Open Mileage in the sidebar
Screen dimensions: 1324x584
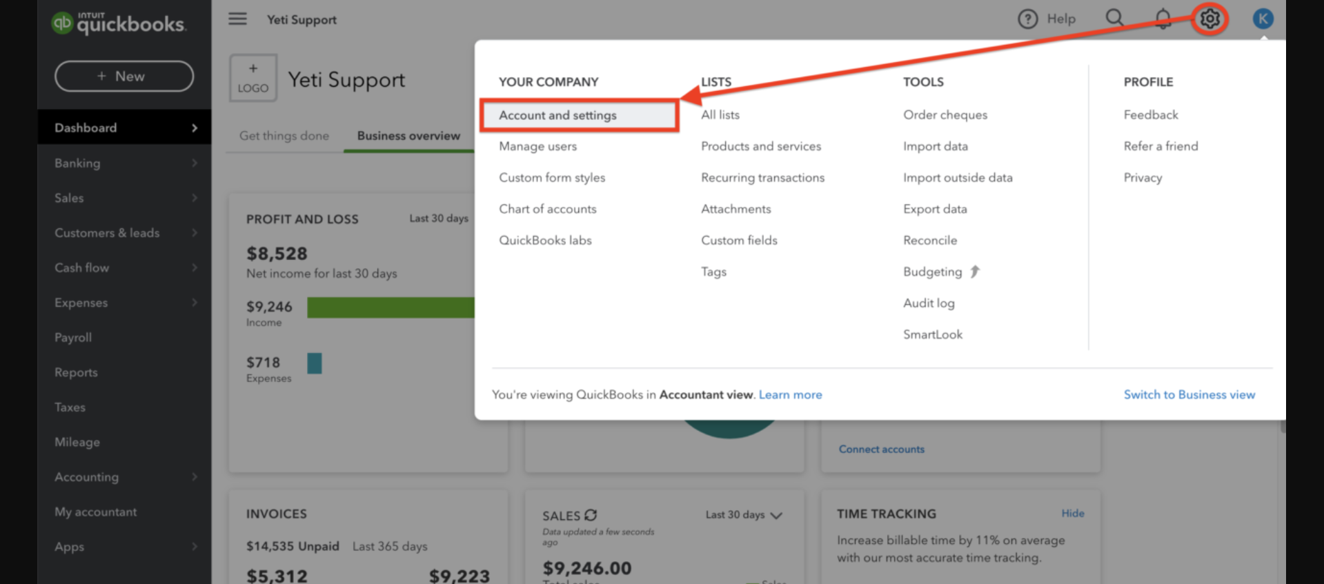(x=77, y=442)
